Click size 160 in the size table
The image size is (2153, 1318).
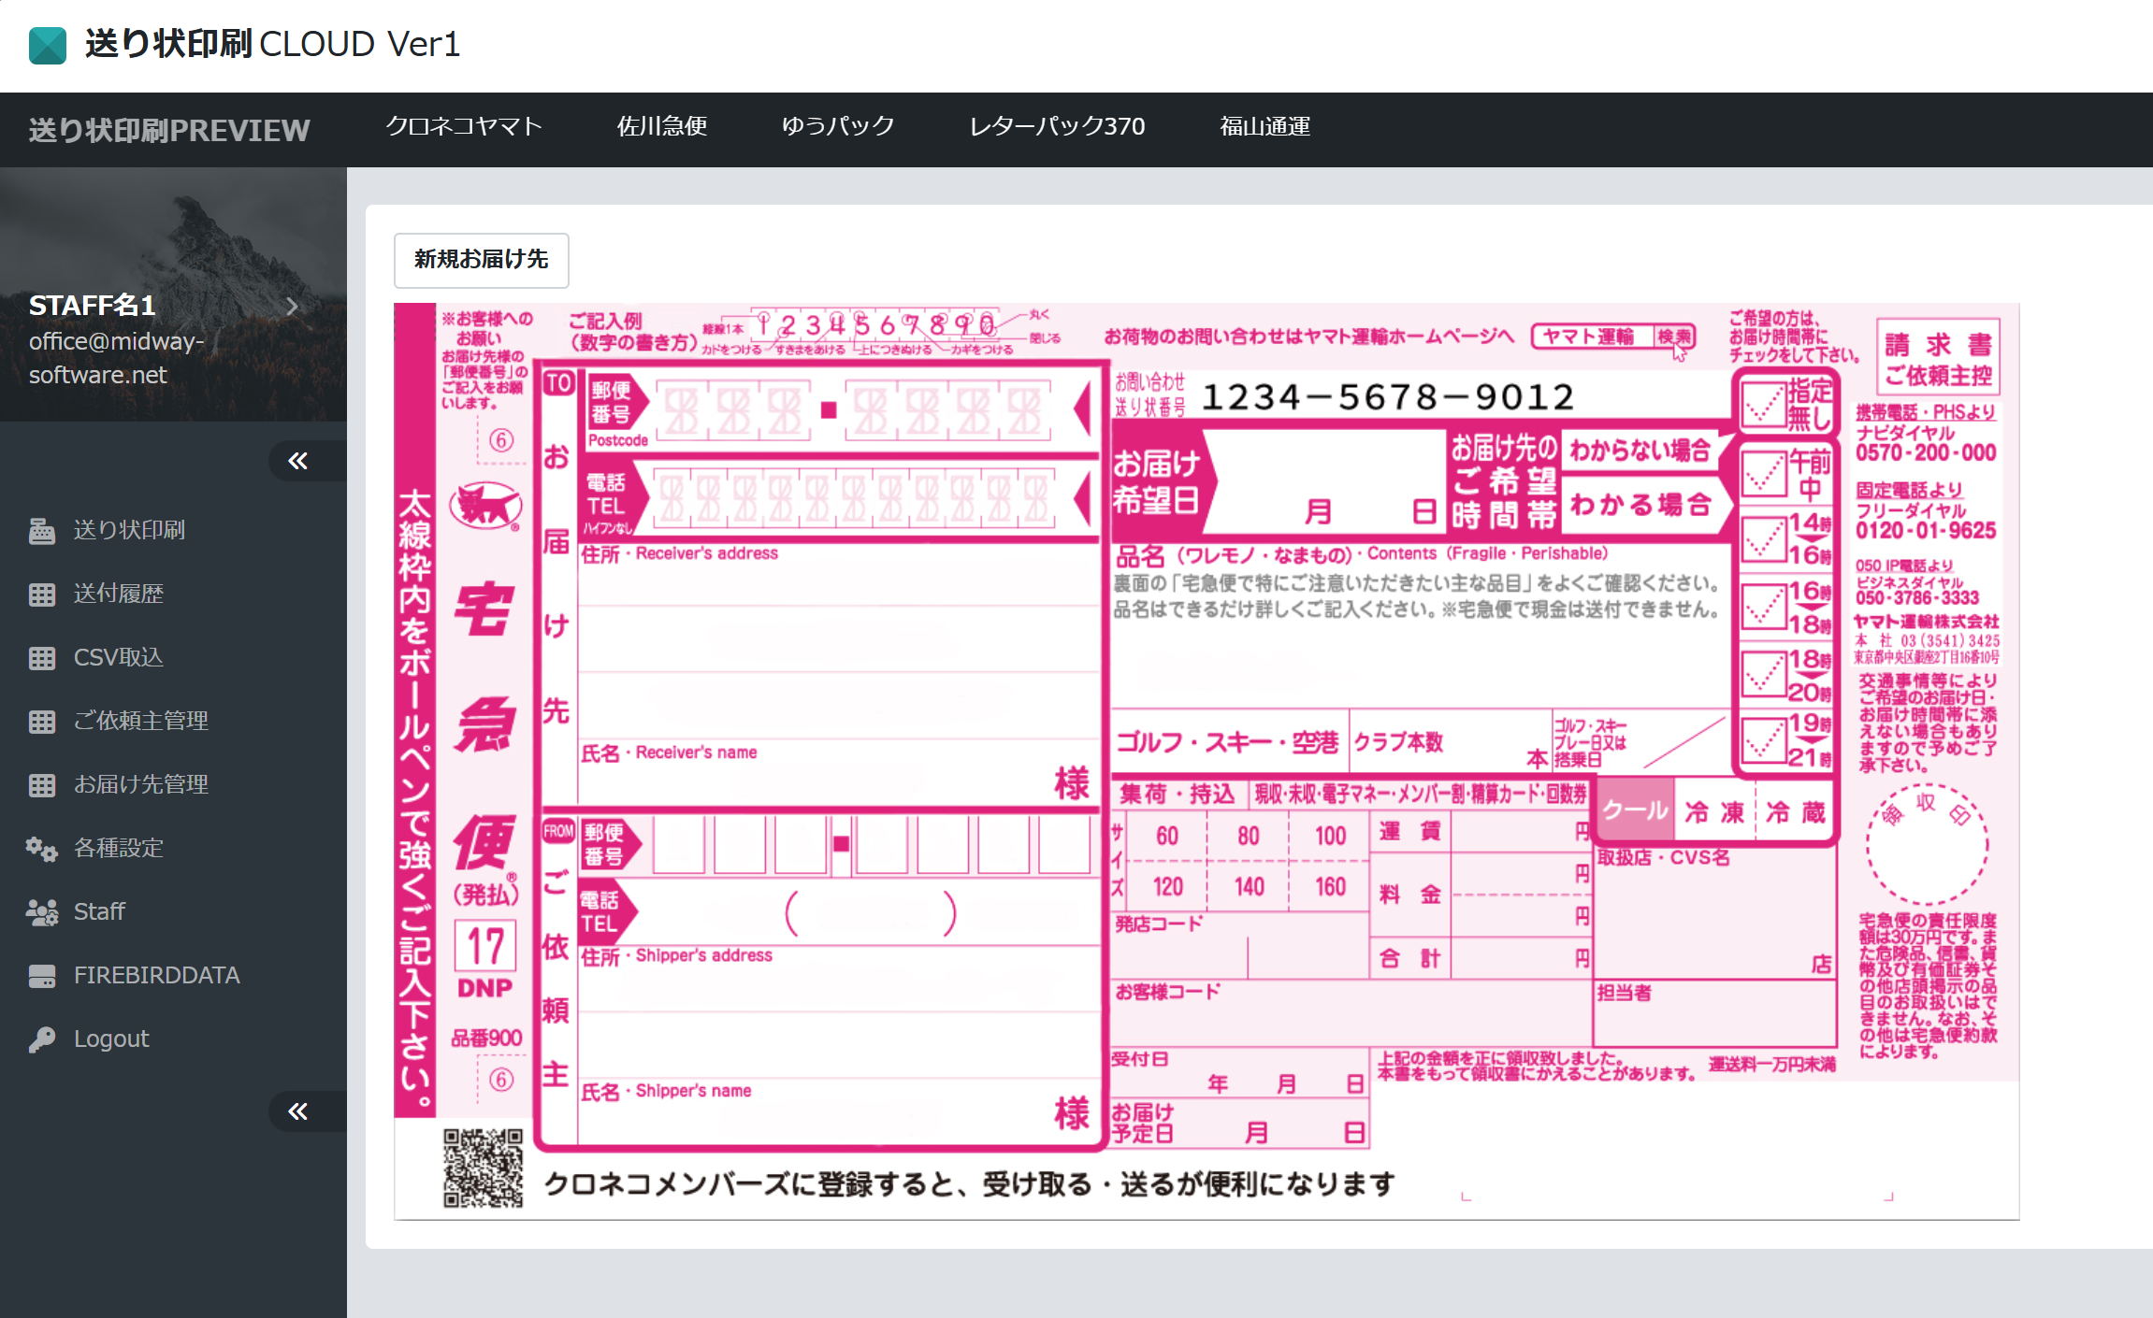coord(1330,886)
